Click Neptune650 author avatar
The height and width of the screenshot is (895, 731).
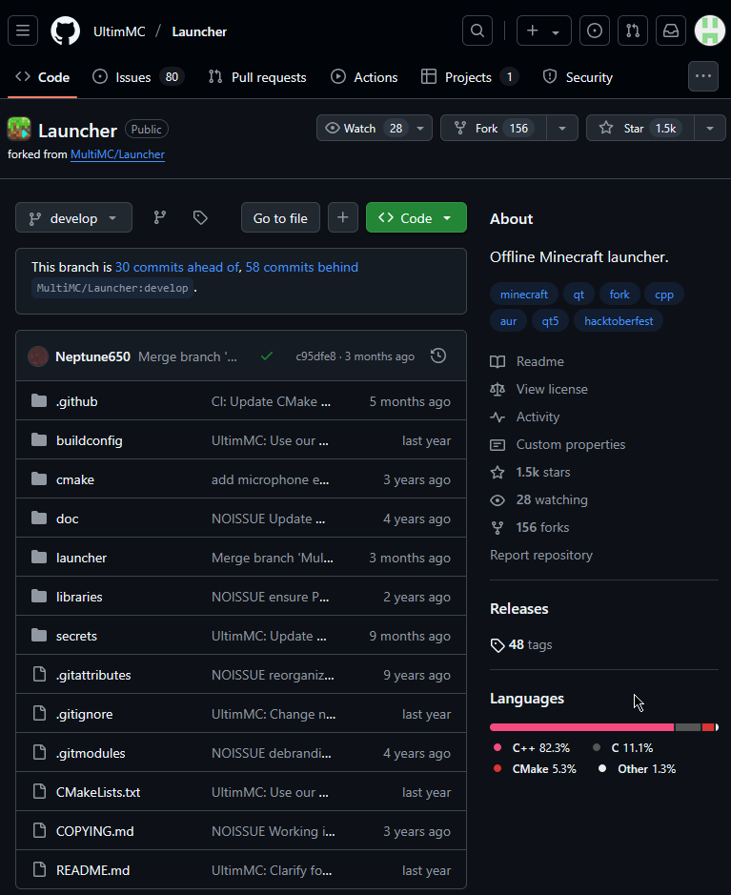(38, 356)
